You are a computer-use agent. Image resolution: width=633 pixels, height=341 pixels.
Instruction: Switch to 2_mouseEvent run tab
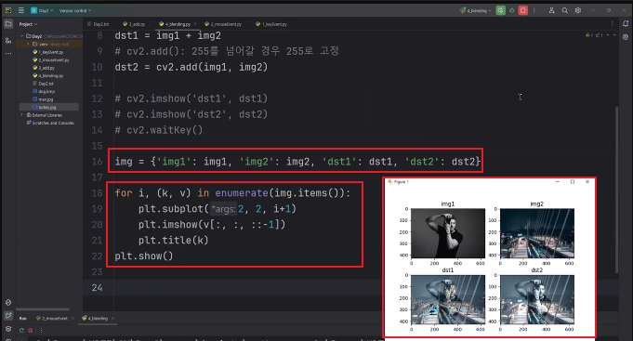(52, 319)
